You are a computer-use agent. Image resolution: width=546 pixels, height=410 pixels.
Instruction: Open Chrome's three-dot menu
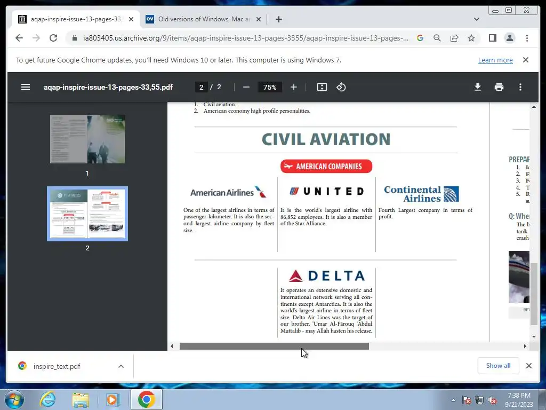527,38
